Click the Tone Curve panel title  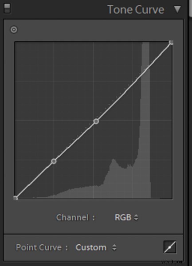[136, 9]
